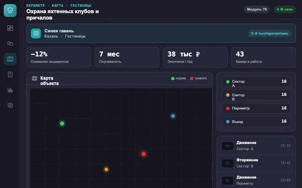Screen dimensions: 302x188
Task: Click the count 16 in Периметр row
Action: pyautogui.click(x=284, y=108)
